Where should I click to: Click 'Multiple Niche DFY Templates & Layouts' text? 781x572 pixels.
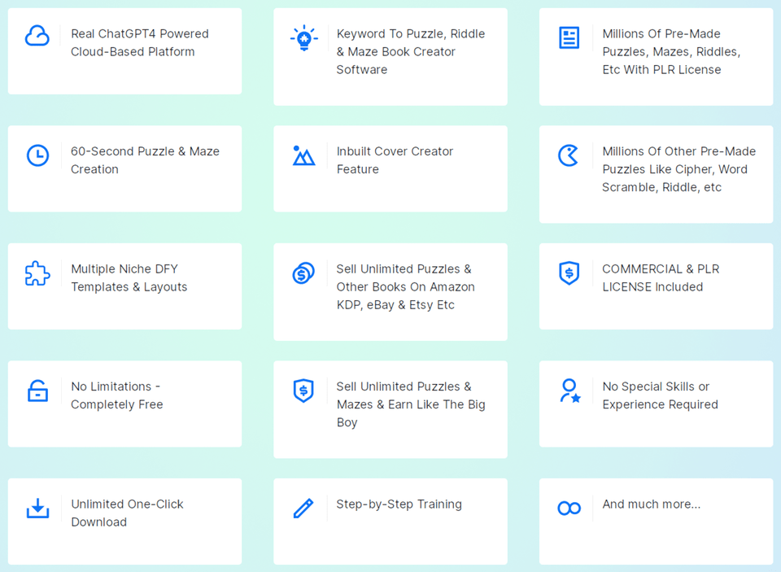tap(129, 277)
